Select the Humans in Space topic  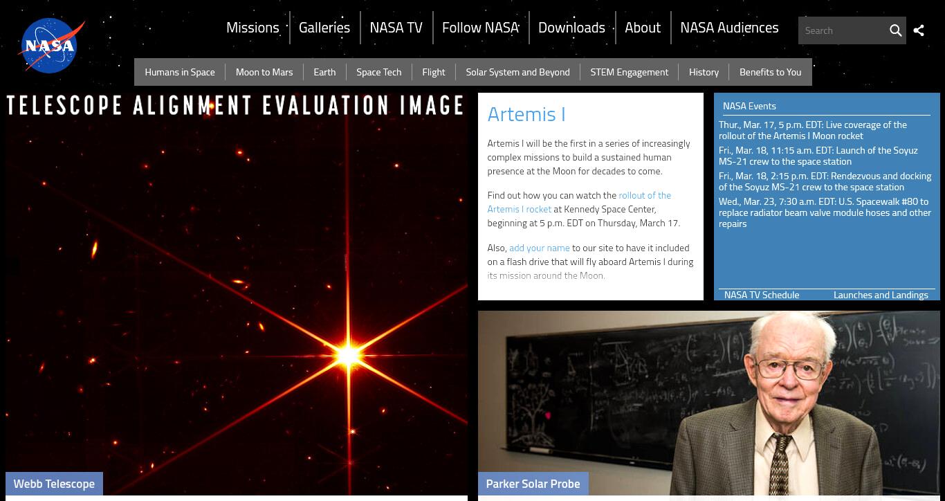[x=180, y=72]
